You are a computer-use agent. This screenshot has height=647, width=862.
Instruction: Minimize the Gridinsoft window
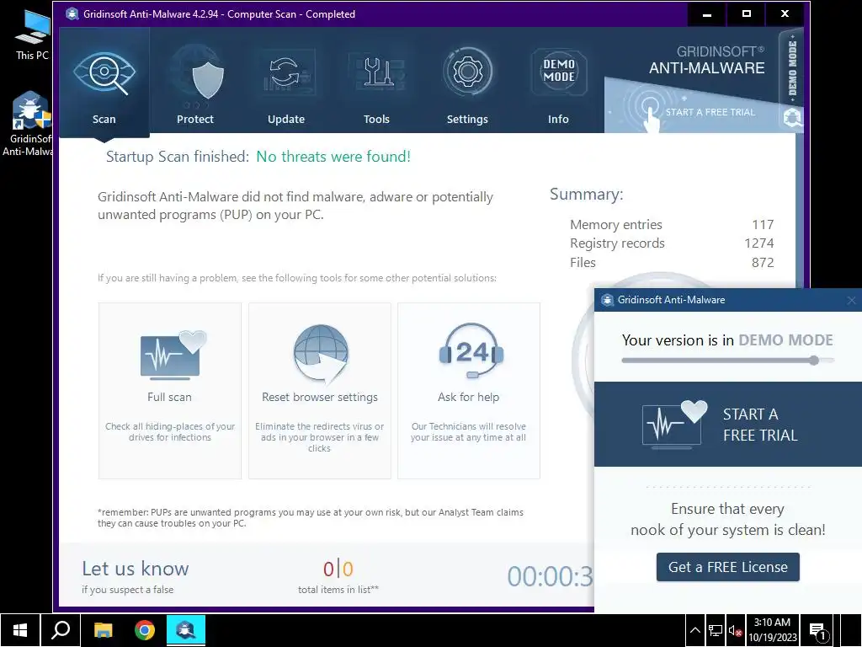tap(707, 14)
